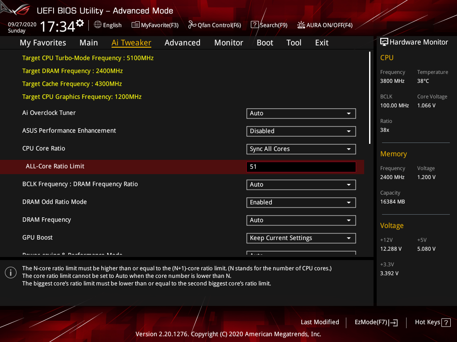Click the Last Modified button
Viewport: 457px width, 342px height.
tap(320, 322)
